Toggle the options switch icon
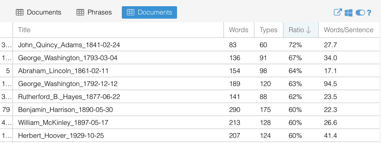 (x=360, y=13)
